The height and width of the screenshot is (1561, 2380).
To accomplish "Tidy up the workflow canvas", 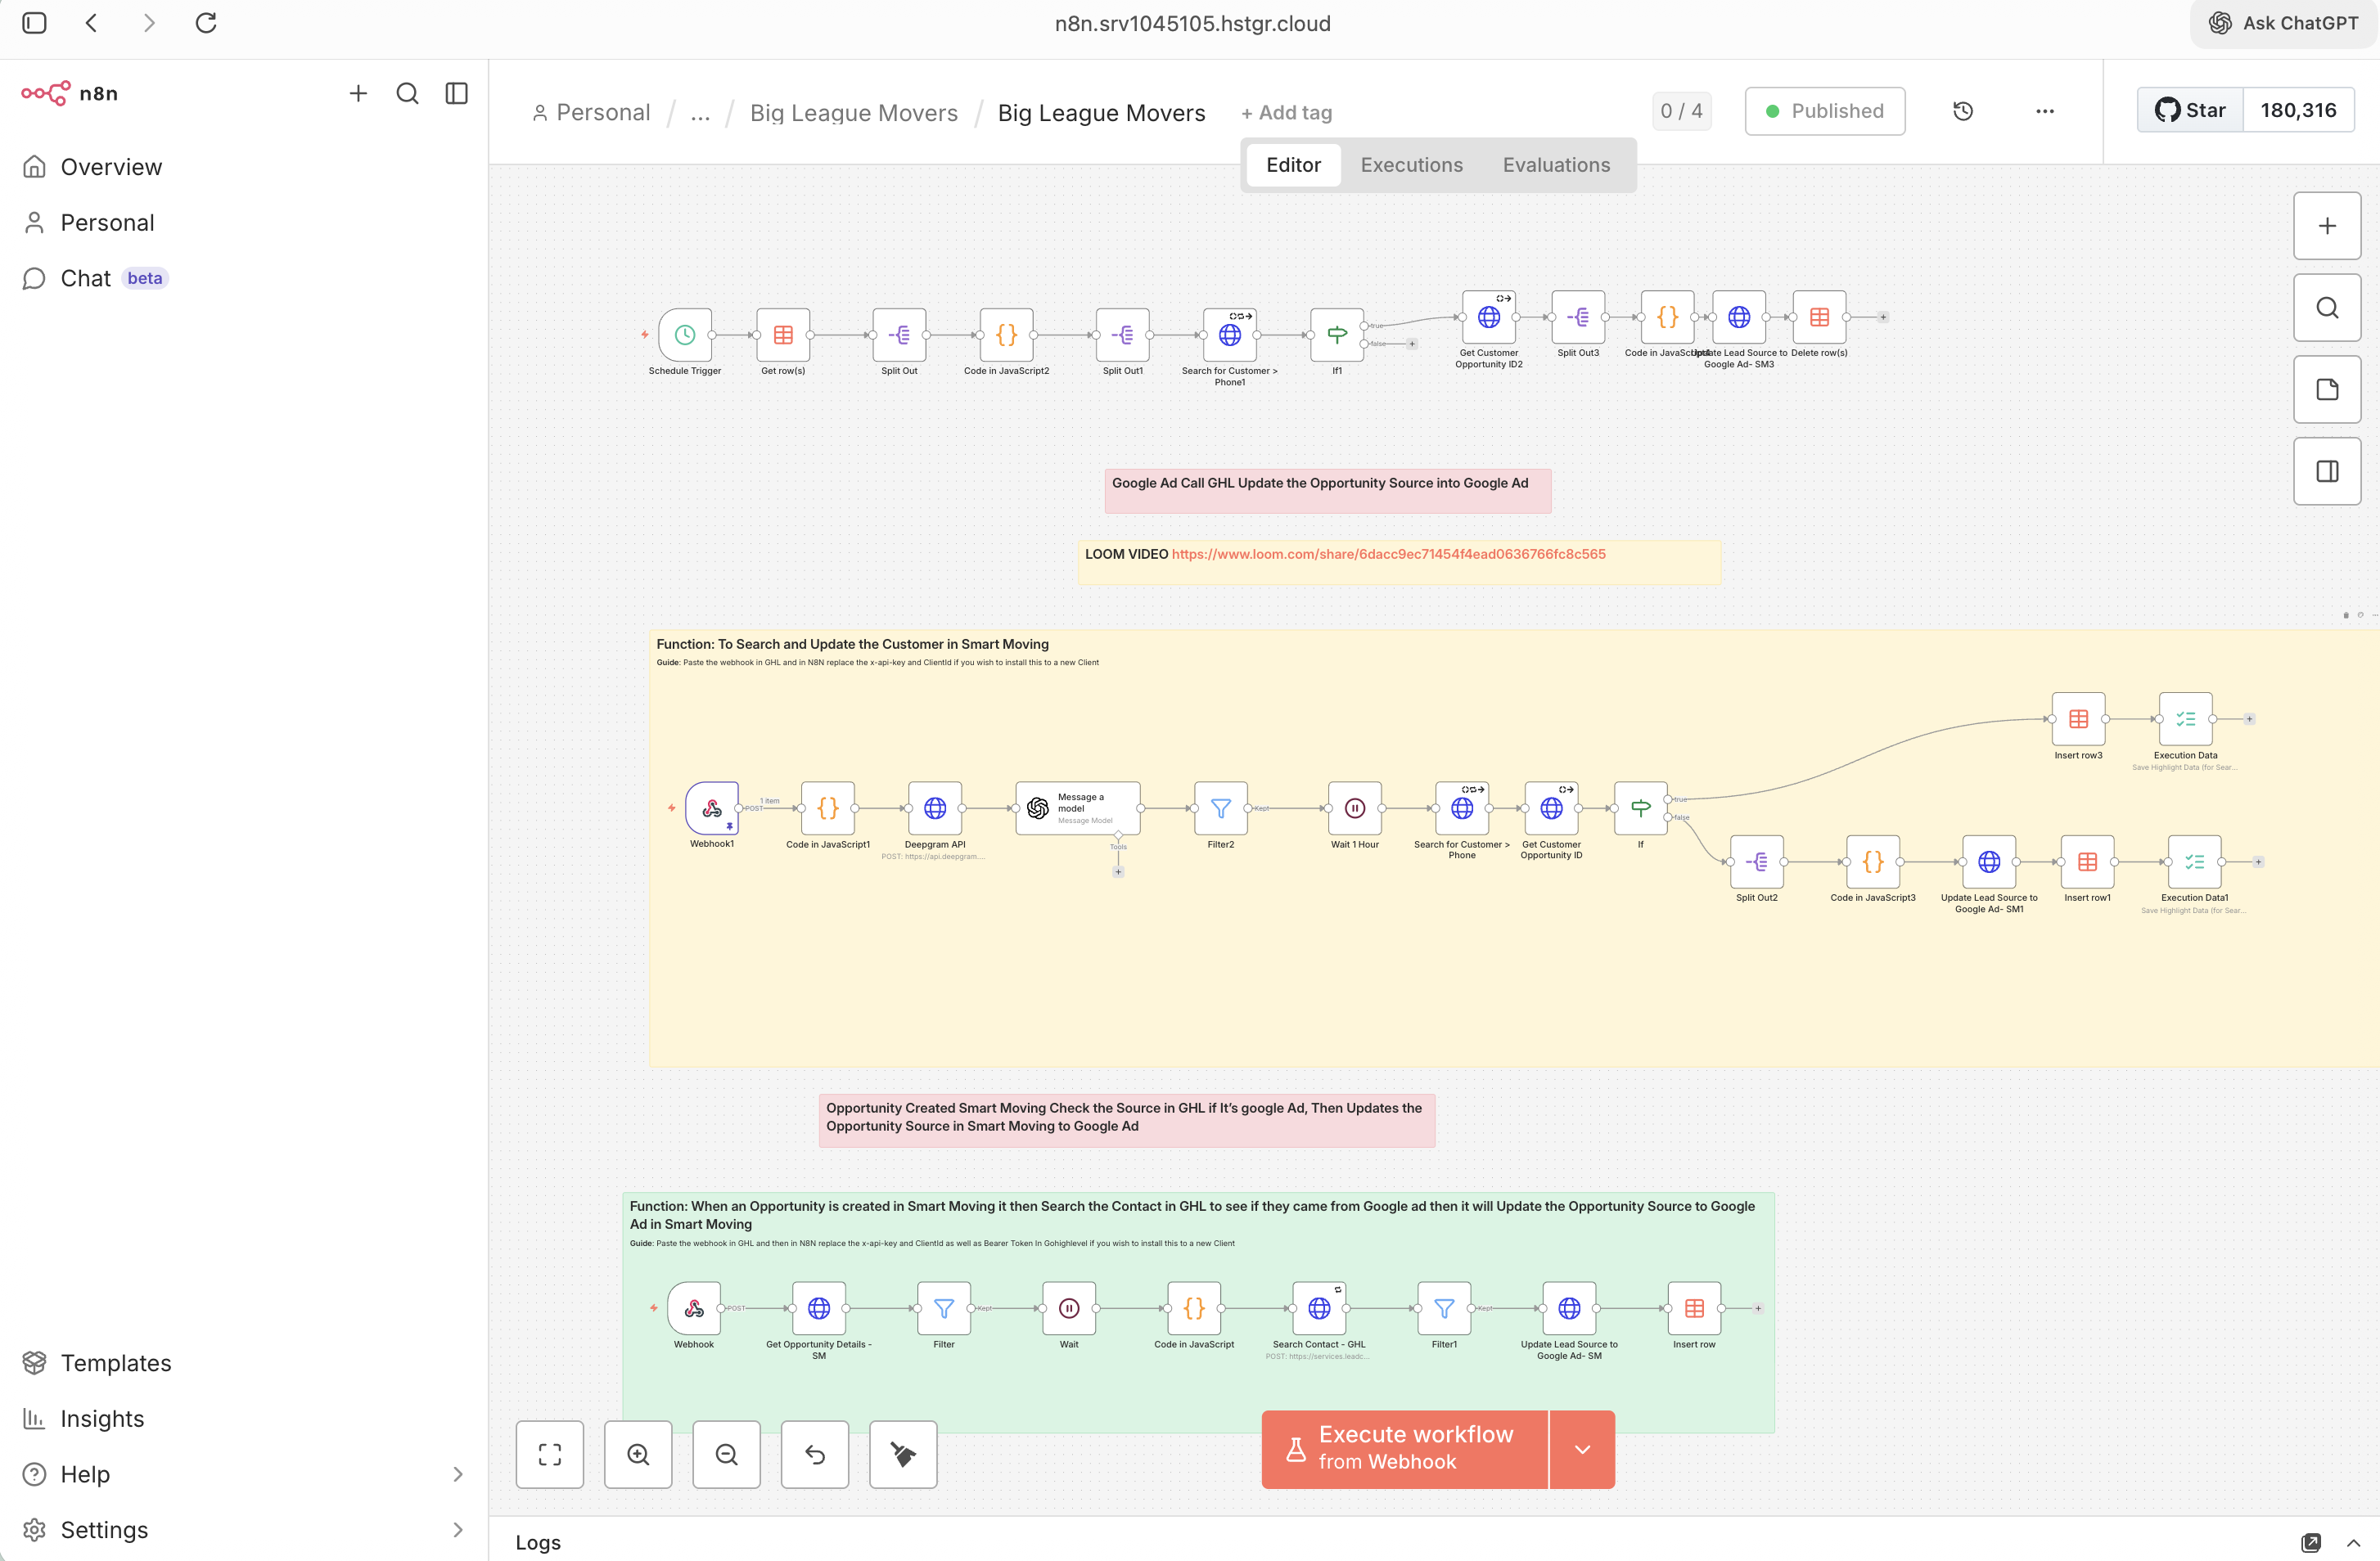I will tap(903, 1454).
